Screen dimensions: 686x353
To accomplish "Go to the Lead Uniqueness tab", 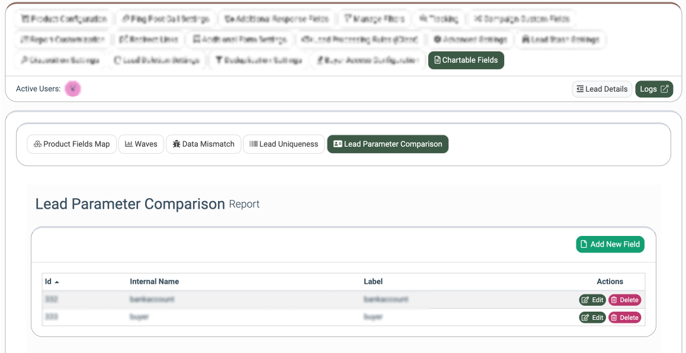I will pos(283,144).
